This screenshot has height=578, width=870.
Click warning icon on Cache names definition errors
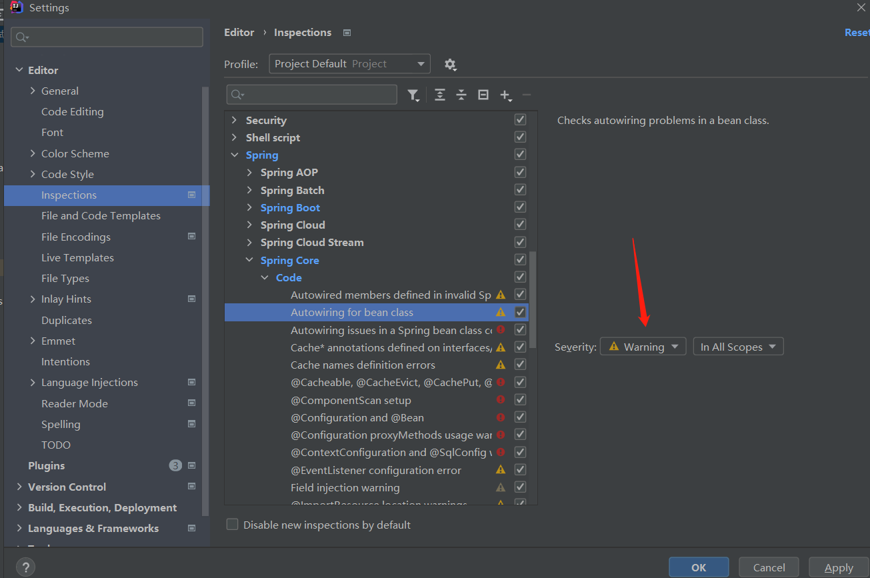click(501, 365)
